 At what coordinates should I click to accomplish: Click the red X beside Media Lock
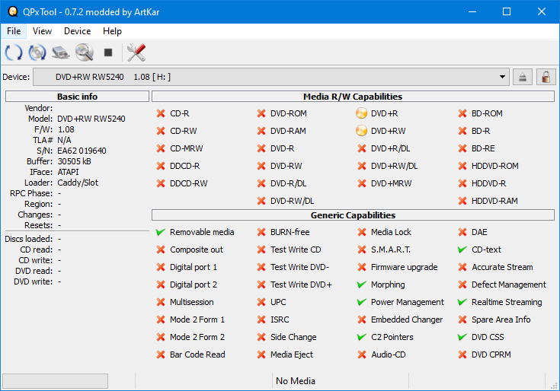coord(362,232)
